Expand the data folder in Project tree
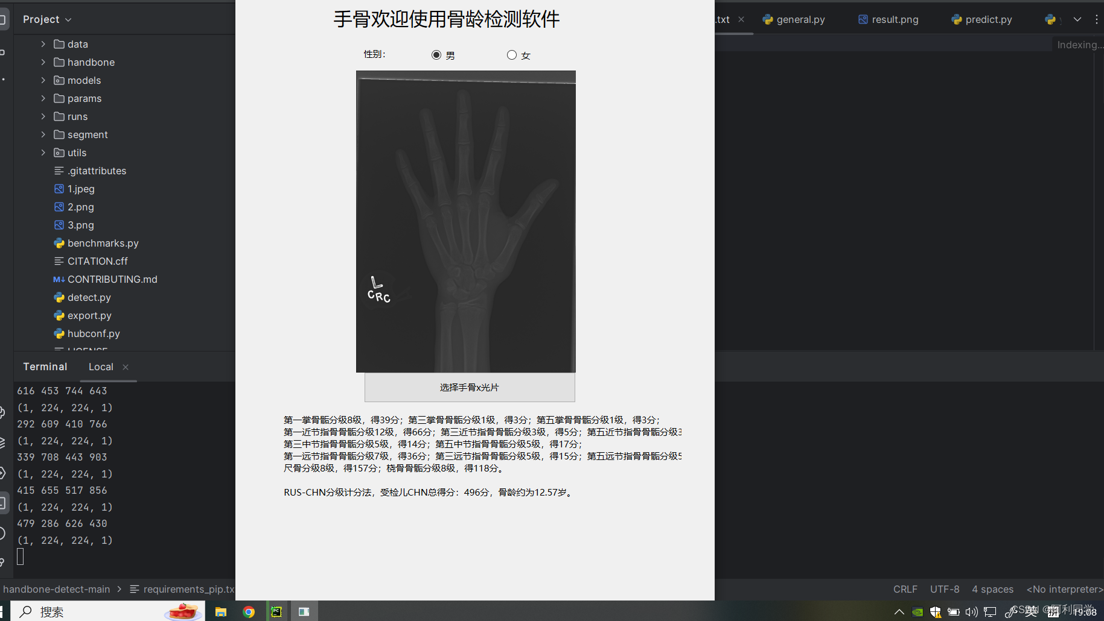This screenshot has width=1104, height=621. click(43, 44)
